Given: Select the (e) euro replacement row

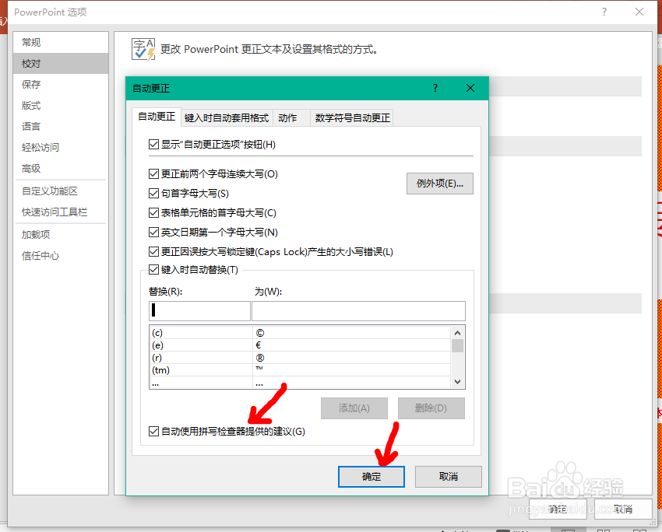Looking at the screenshot, I should point(300,345).
